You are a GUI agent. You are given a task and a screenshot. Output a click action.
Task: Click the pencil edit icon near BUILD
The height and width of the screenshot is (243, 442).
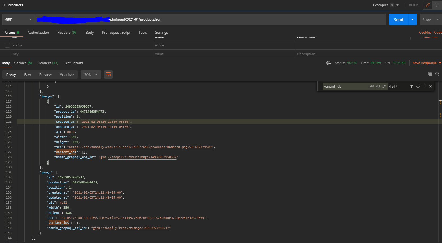(x=427, y=5)
